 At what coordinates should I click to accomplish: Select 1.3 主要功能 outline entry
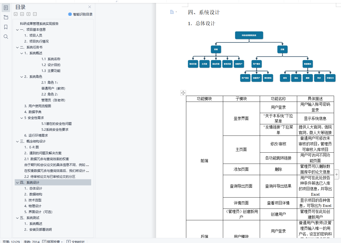(x=51, y=71)
